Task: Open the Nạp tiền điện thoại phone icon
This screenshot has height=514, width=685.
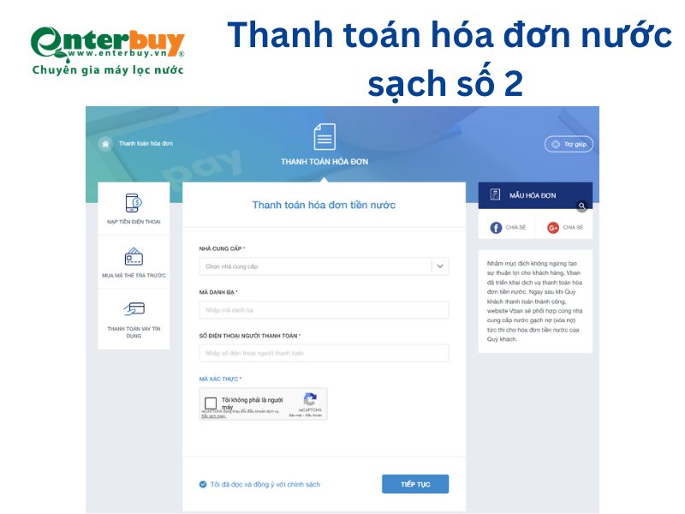Action: tap(134, 203)
